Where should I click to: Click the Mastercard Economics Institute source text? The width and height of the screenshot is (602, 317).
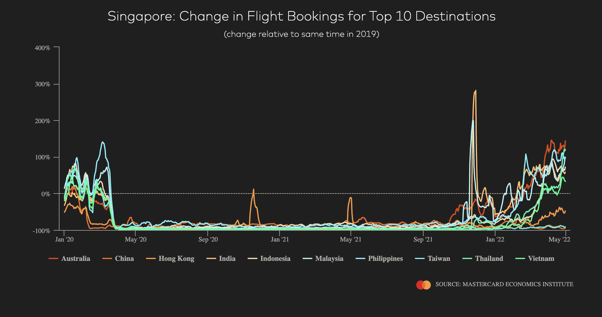504,284
